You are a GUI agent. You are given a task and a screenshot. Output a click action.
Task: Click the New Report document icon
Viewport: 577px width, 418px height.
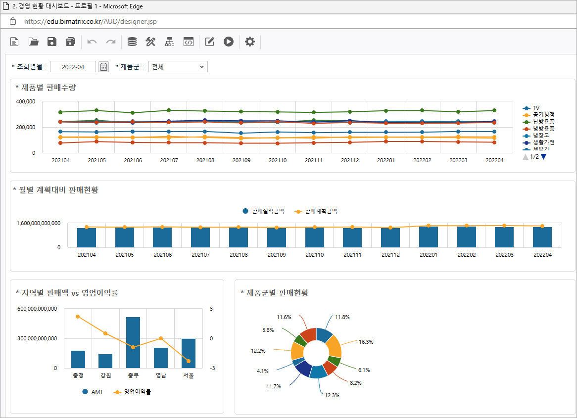click(x=15, y=42)
